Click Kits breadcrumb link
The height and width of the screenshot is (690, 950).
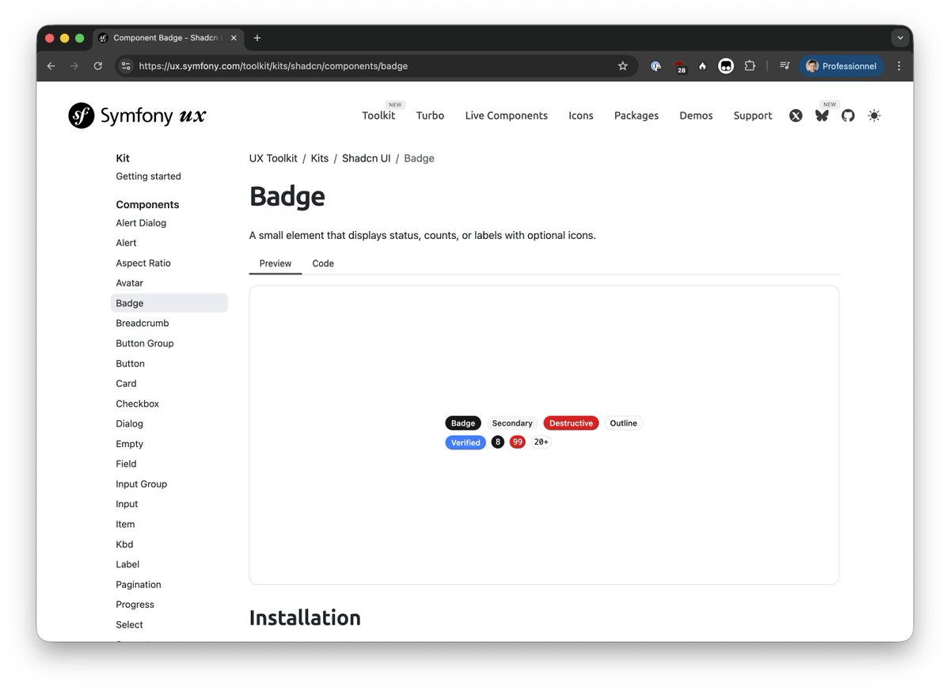tap(320, 158)
